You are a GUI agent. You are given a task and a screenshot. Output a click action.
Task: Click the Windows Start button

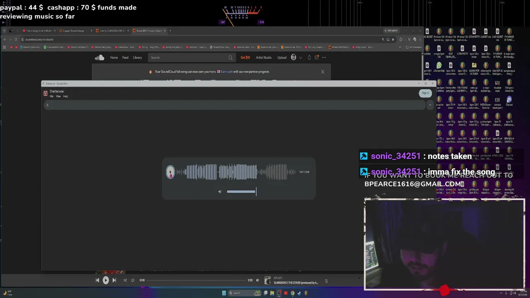[x=224, y=293]
